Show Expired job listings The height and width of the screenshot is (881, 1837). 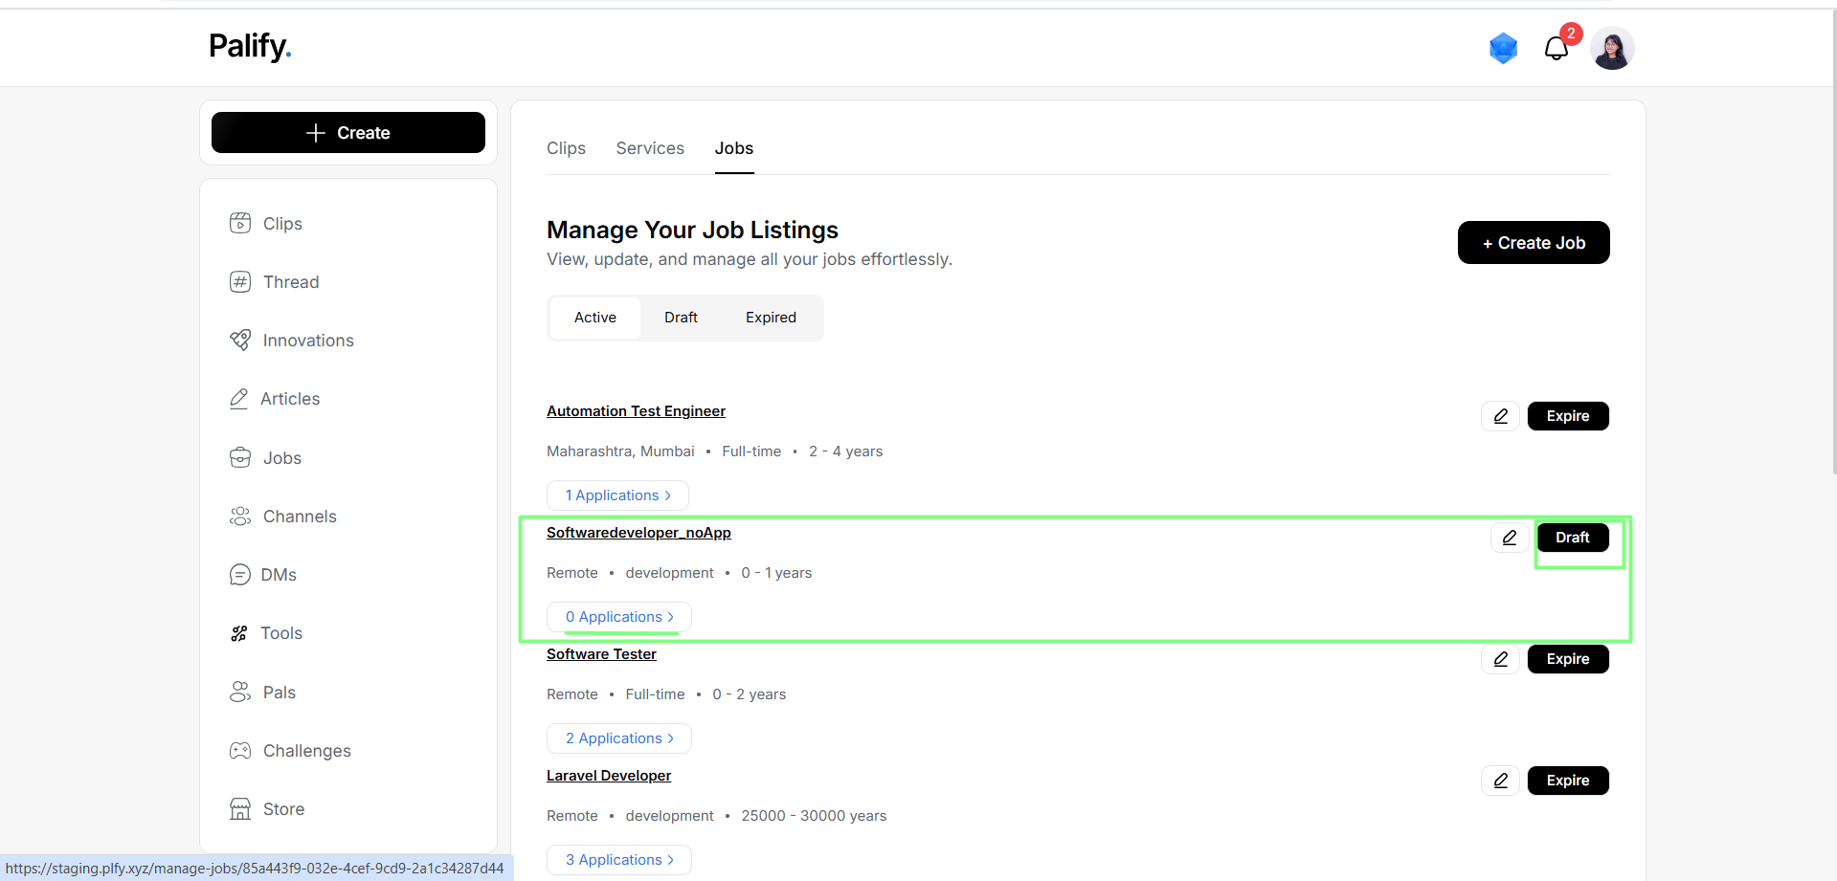point(771,318)
